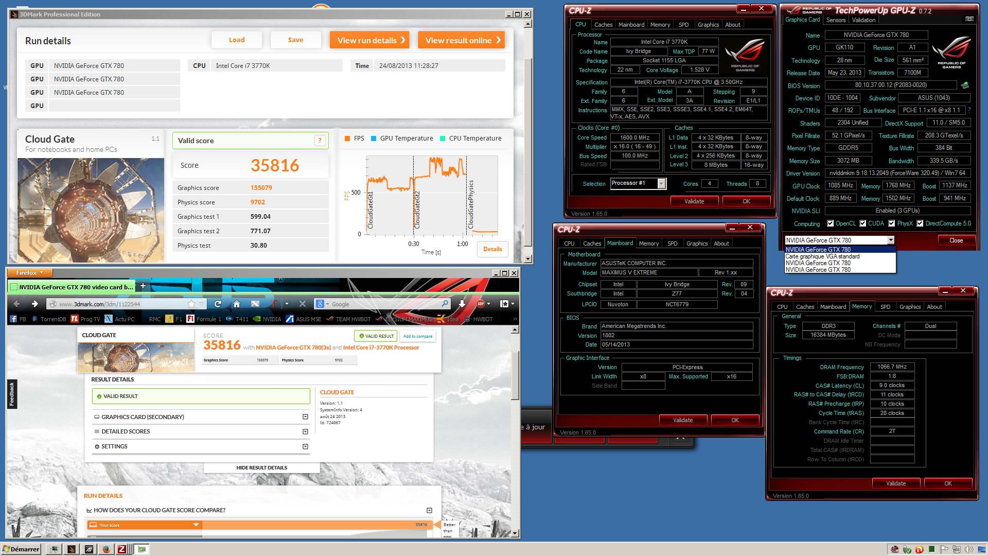Viewport: 988px width, 556px height.
Task: Click the Cloud Gate thumbnail image in 3DMark
Action: pos(91,210)
